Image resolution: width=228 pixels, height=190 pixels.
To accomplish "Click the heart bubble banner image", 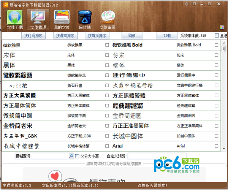I will [55, 176].
